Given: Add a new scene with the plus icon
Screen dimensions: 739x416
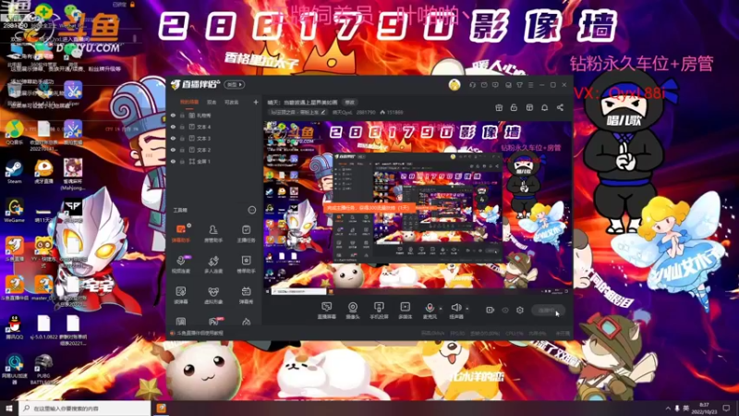Looking at the screenshot, I should pyautogui.click(x=256, y=102).
